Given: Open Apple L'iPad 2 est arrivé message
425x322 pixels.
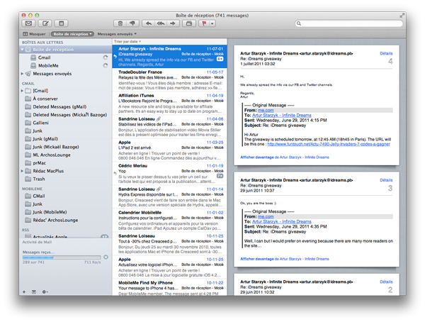Looking at the screenshot, I should point(170,150).
